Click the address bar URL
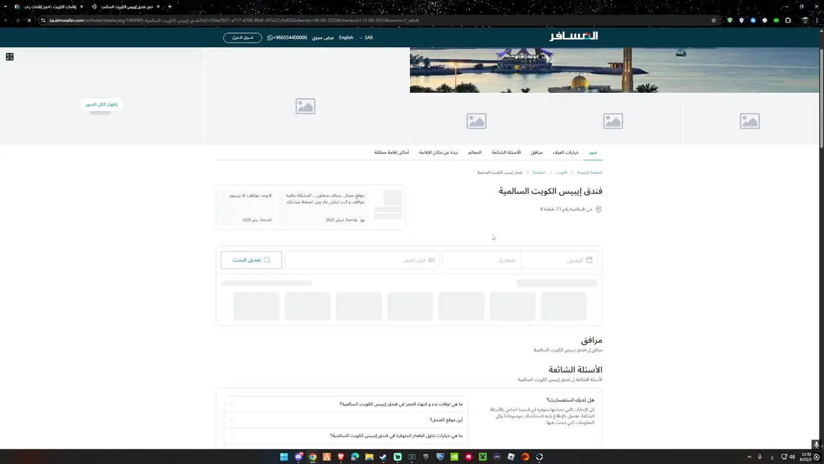The image size is (824, 464). (234, 20)
